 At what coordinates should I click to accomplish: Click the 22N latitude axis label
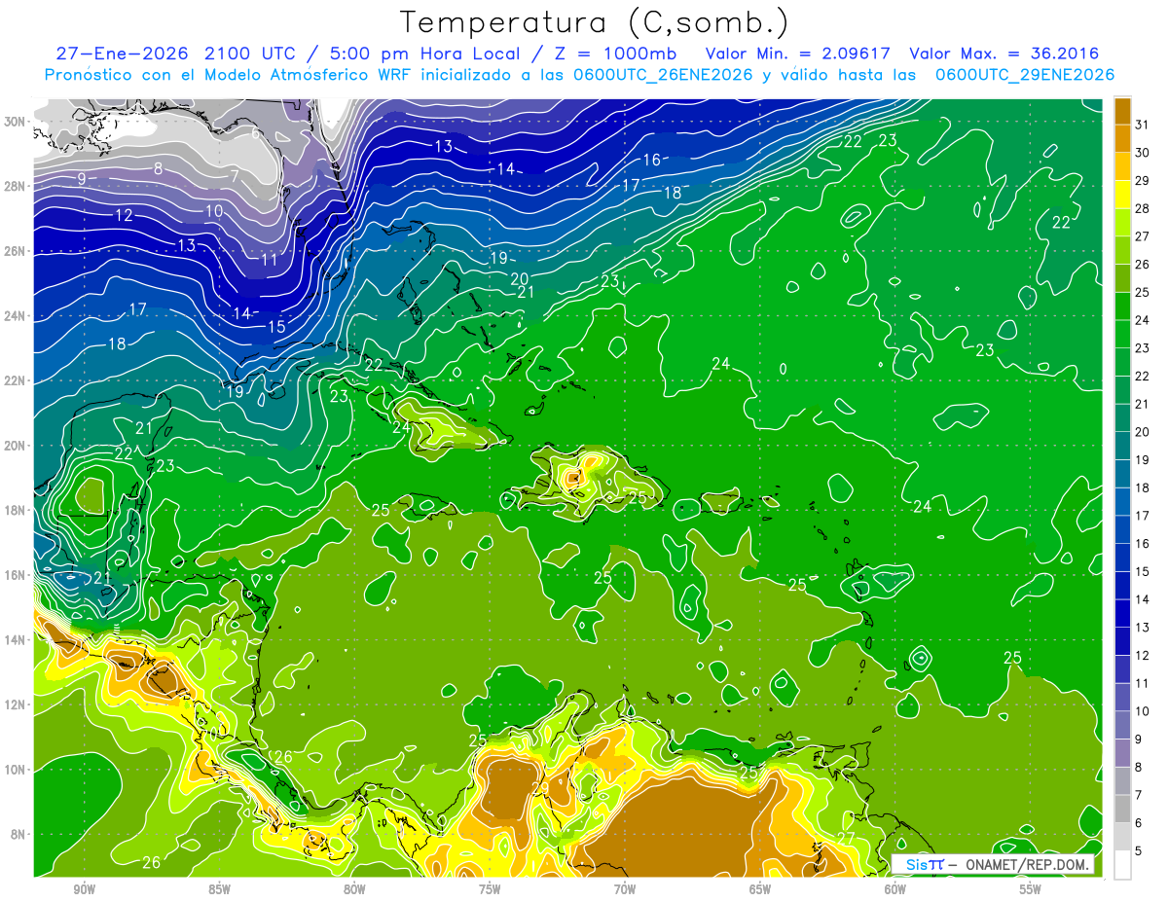tap(16, 380)
